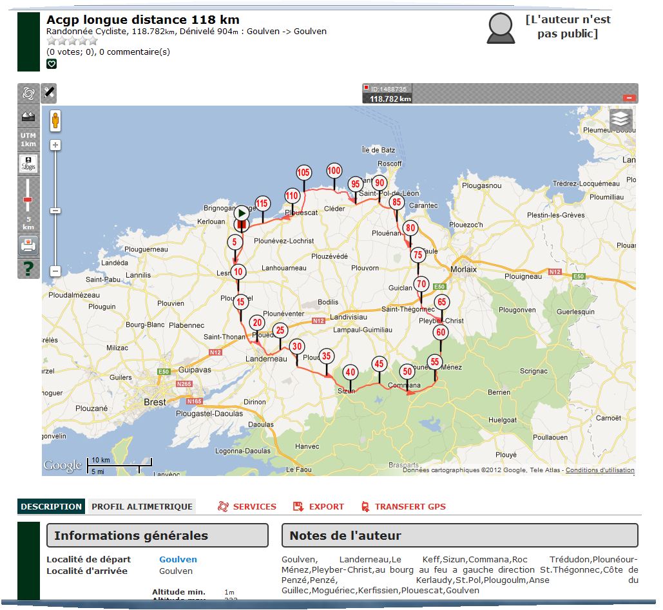Click the kilometer 115 marker
Image resolution: width=663 pixels, height=610 pixels.
[262, 204]
